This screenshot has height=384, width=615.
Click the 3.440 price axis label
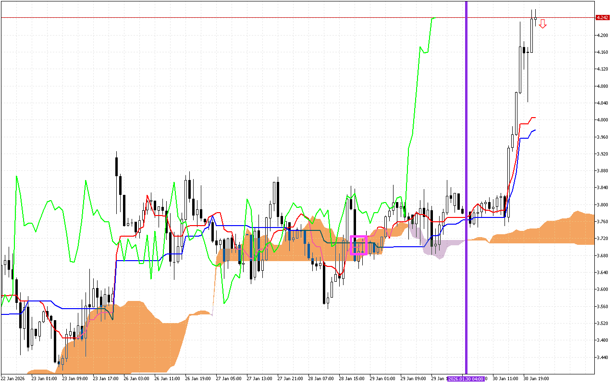603,357
